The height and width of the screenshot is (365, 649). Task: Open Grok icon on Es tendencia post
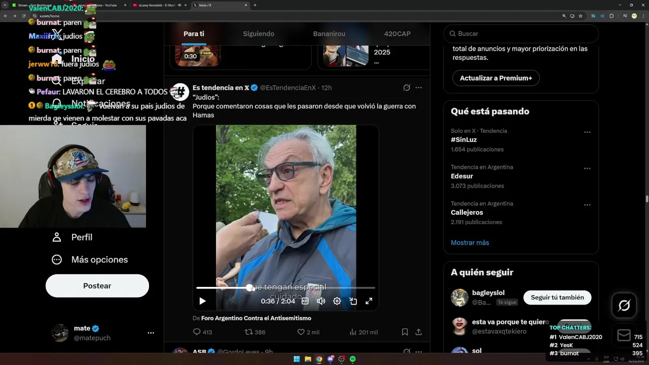(x=407, y=88)
